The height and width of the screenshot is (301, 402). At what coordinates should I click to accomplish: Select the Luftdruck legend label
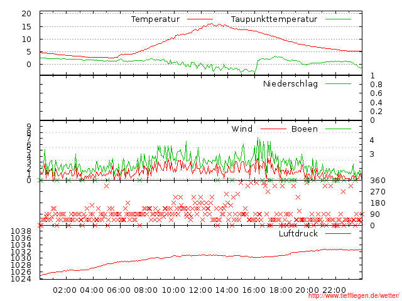click(x=298, y=233)
